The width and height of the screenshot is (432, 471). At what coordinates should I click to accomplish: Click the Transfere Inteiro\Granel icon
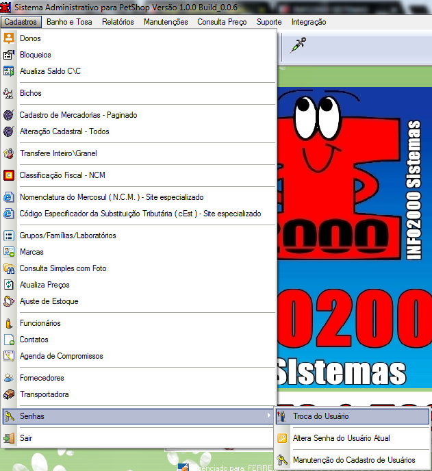pyautogui.click(x=9, y=153)
